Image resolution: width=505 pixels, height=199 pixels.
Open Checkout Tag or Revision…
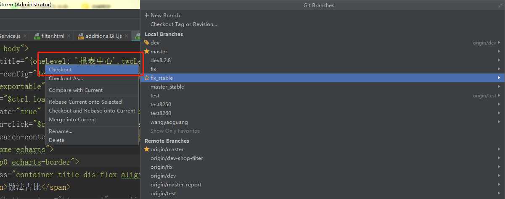(184, 24)
